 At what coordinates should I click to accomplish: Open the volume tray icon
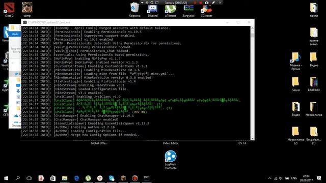281,178
